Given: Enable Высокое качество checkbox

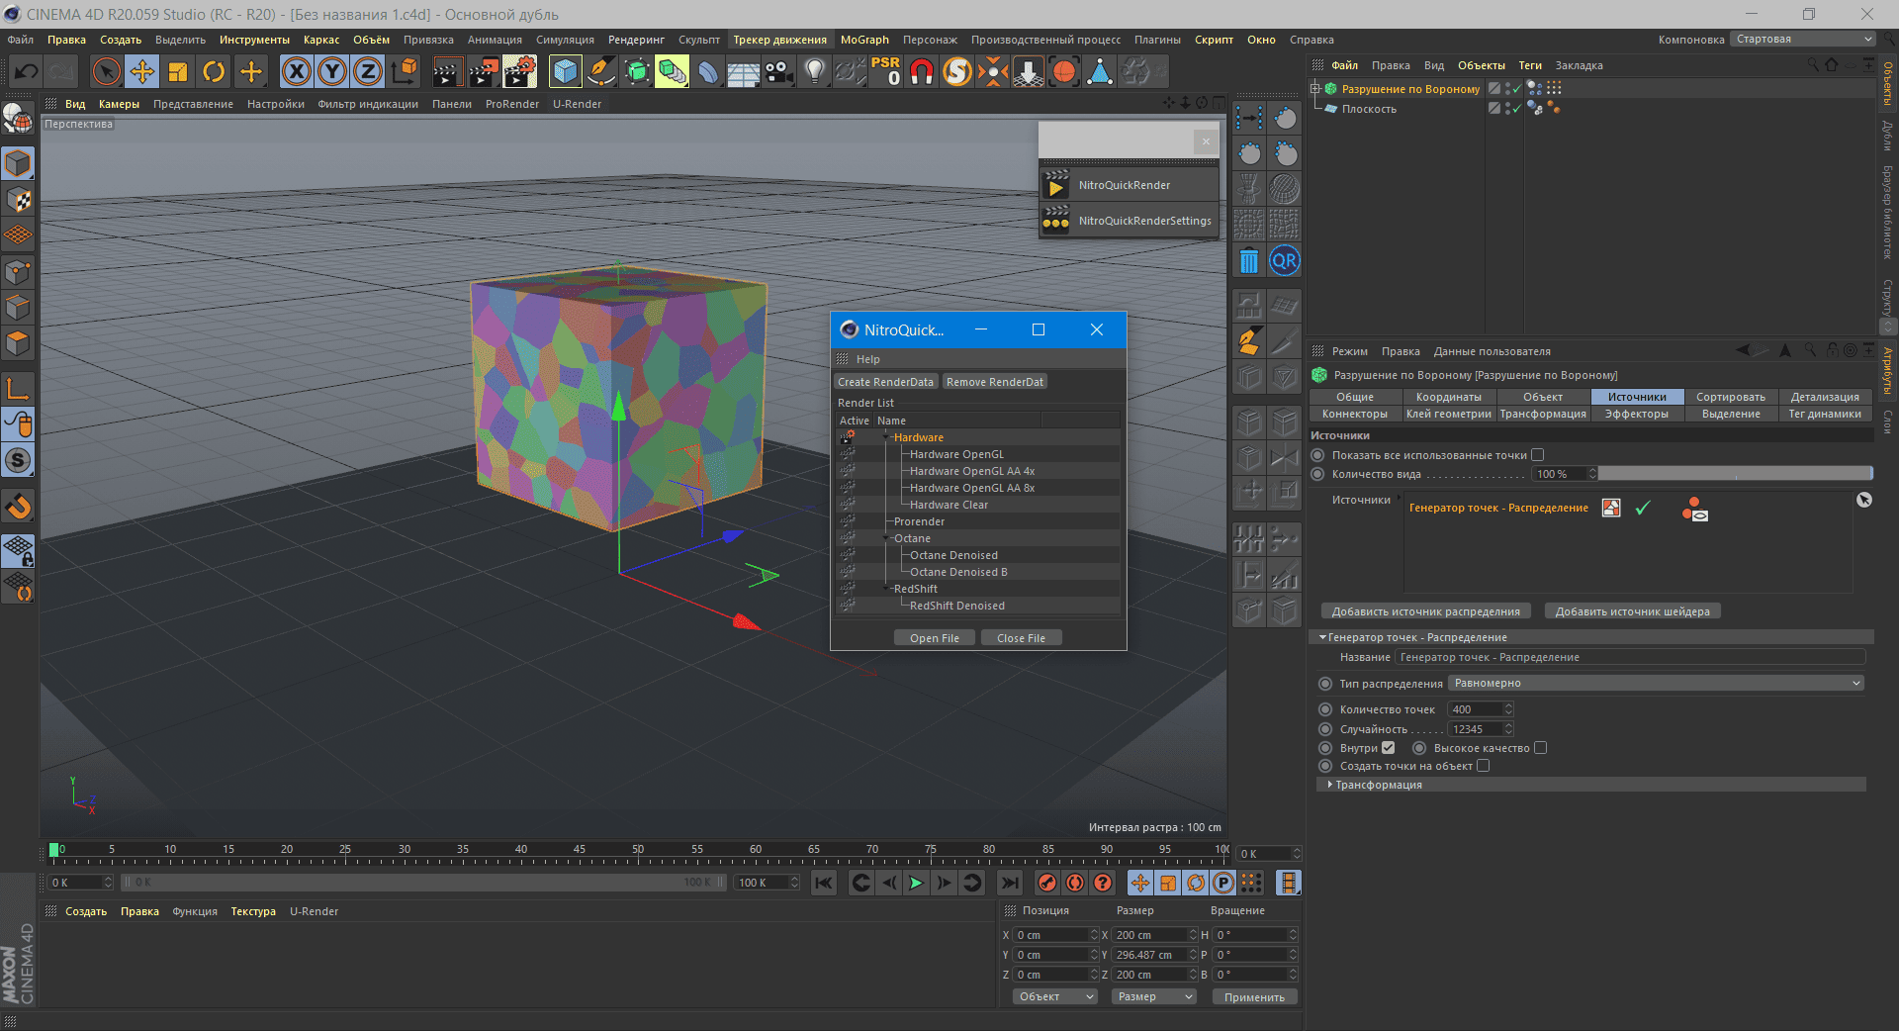Looking at the screenshot, I should [x=1540, y=748].
